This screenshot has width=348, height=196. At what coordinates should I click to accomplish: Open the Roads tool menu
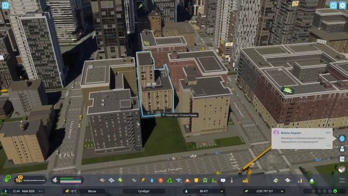(x=134, y=180)
